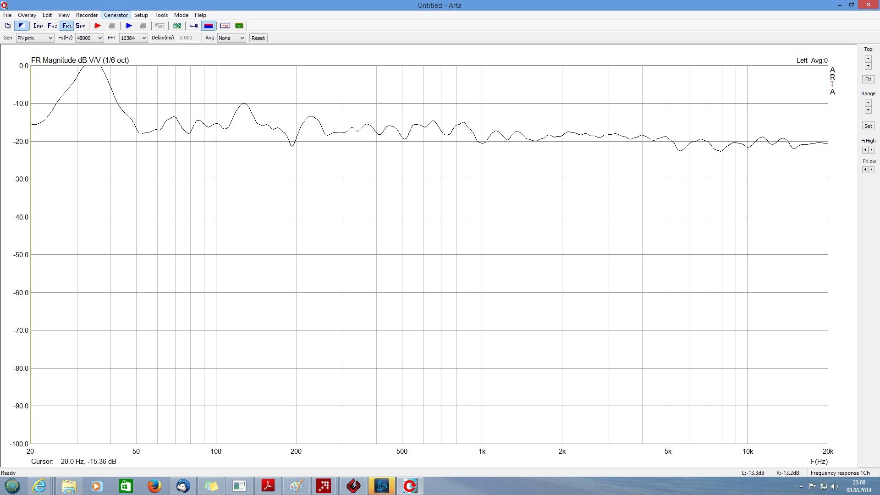Click the R:-13.2dB level in status bar
This screenshot has width=880, height=495.
click(787, 473)
